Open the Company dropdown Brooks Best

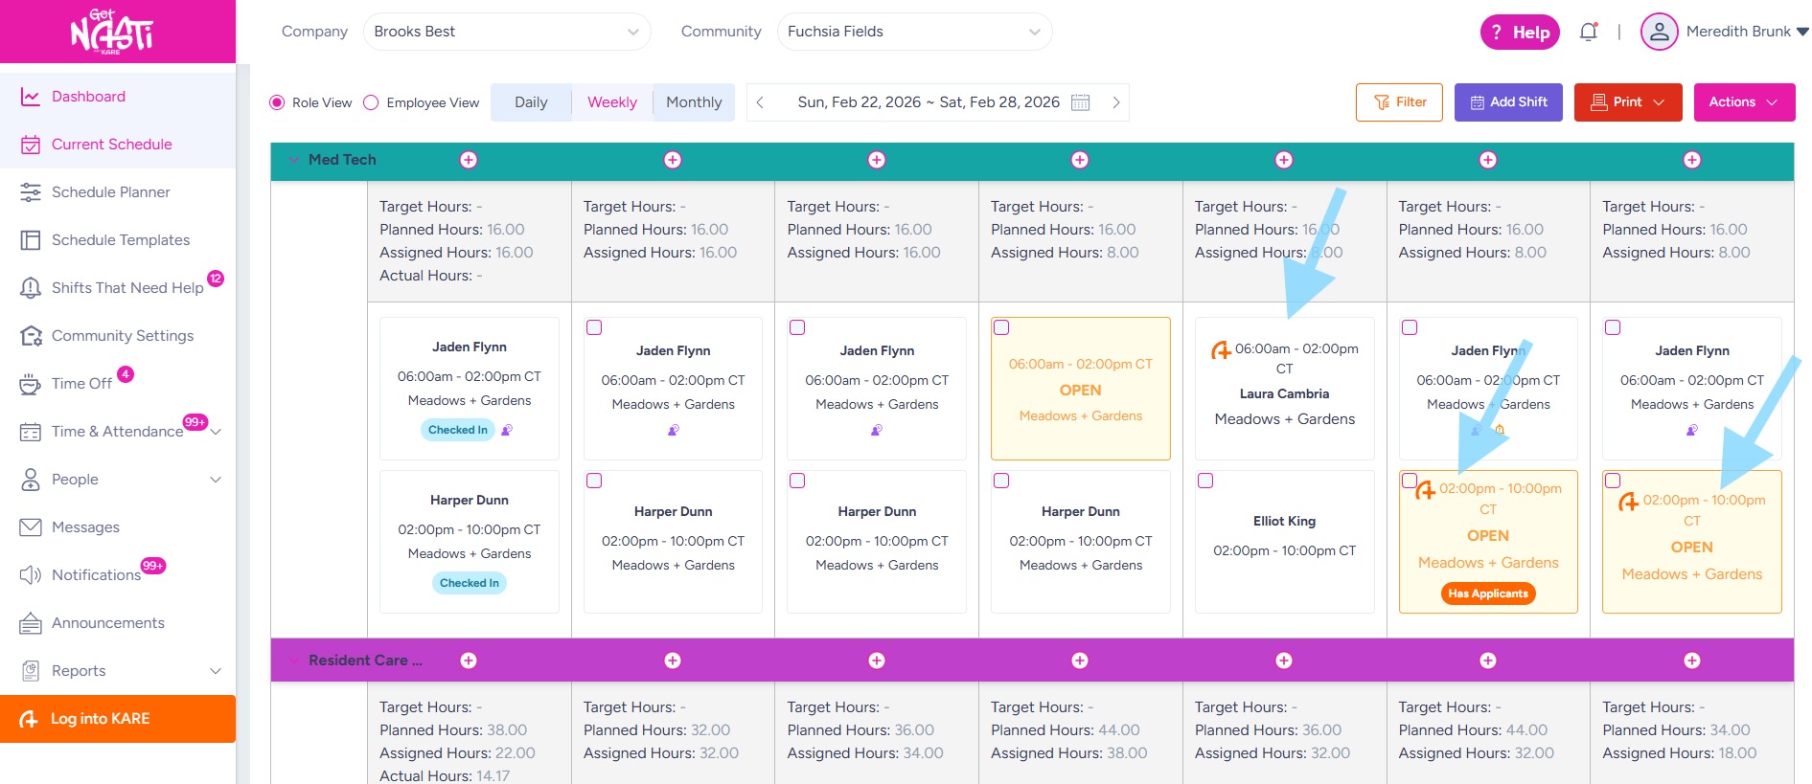pos(506,32)
